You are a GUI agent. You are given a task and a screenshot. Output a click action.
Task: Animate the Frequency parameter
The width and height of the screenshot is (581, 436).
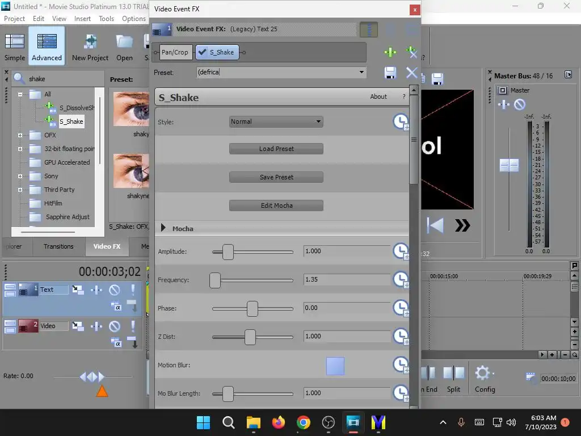401,280
